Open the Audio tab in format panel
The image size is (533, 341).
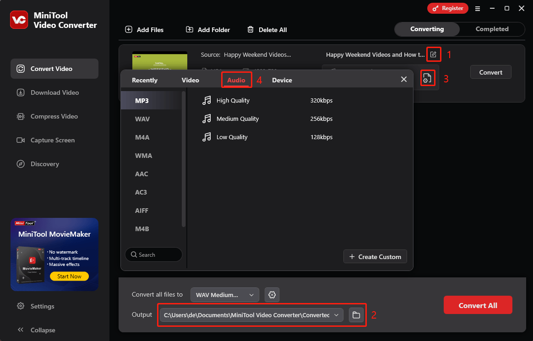click(236, 80)
